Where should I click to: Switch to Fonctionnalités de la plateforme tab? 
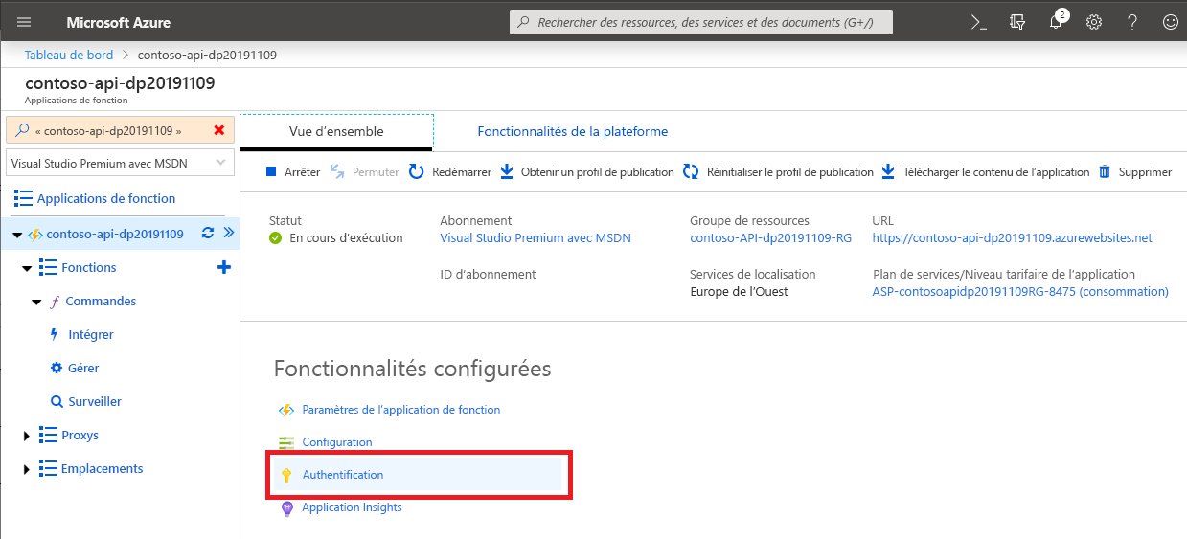point(573,131)
